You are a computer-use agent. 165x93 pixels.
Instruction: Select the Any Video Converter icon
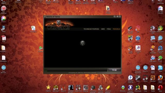(x=160, y=9)
